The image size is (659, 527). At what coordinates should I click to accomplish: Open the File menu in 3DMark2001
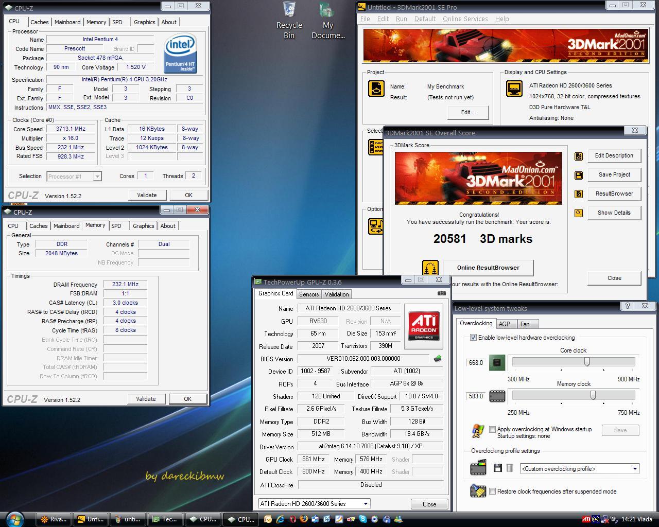point(365,19)
